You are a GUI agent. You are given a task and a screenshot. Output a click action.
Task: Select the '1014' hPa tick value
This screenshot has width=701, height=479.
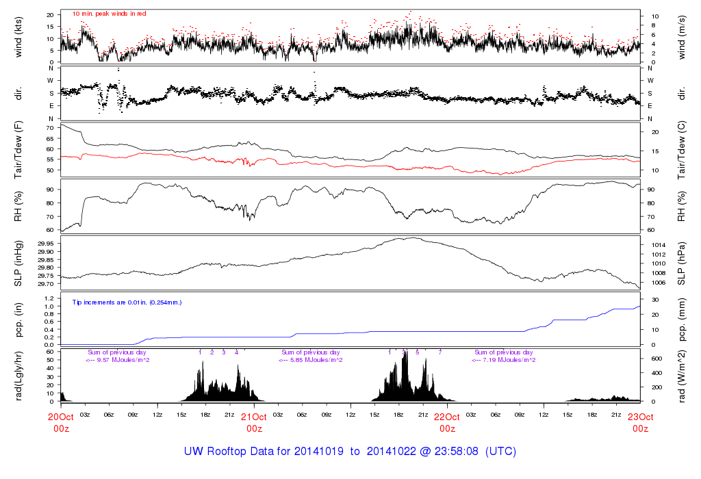[x=659, y=245]
